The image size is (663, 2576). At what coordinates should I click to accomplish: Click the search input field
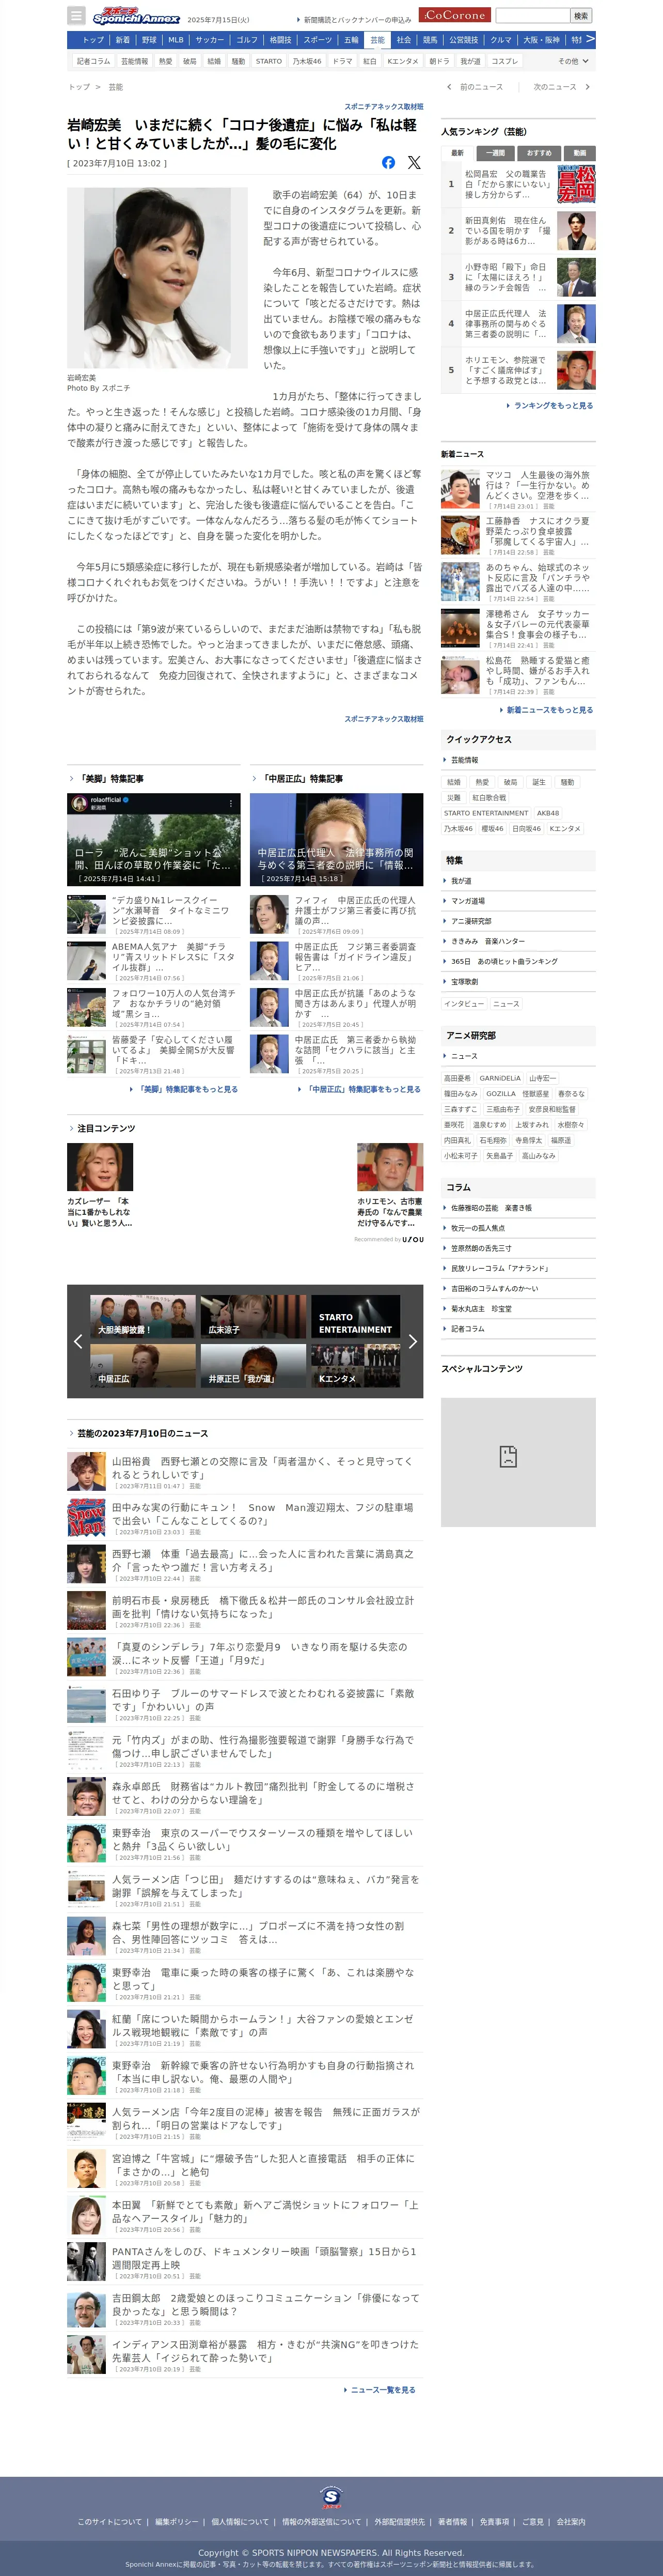532,16
